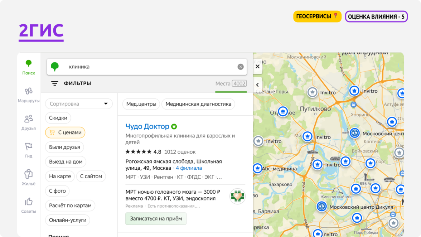Click the Московский центр Дикуля map marker

pos(321,206)
